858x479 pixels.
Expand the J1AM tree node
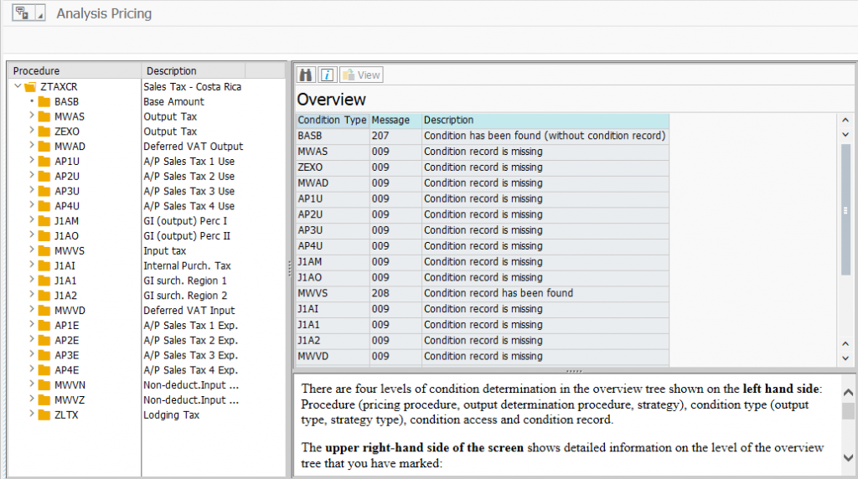(x=32, y=220)
